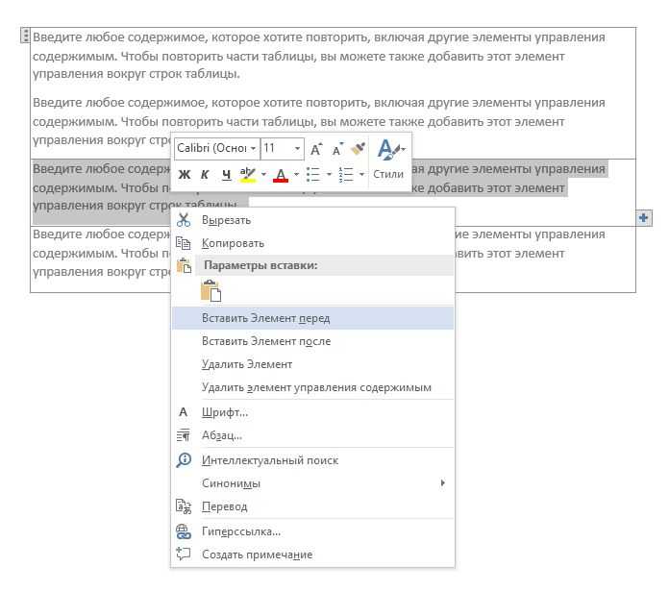Viewport: 669px width, 592px height.
Task: Click the scissors Cut icon
Action: pos(184,220)
